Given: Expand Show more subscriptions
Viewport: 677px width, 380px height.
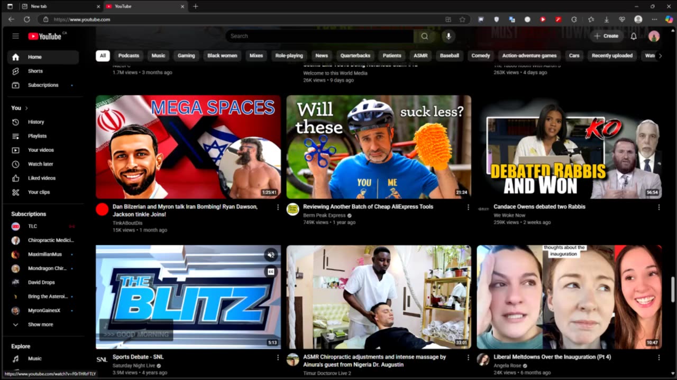Looking at the screenshot, I should click(x=43, y=325).
